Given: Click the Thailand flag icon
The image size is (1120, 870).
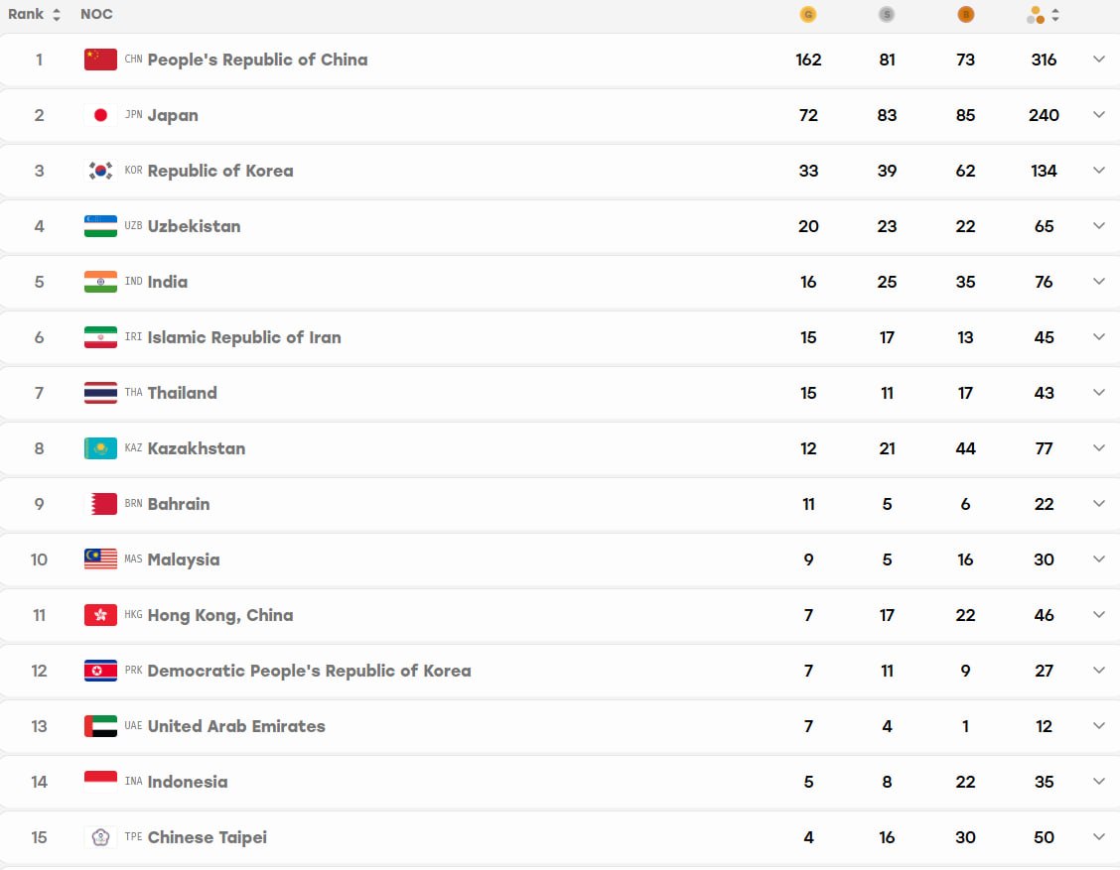Looking at the screenshot, I should tap(100, 393).
